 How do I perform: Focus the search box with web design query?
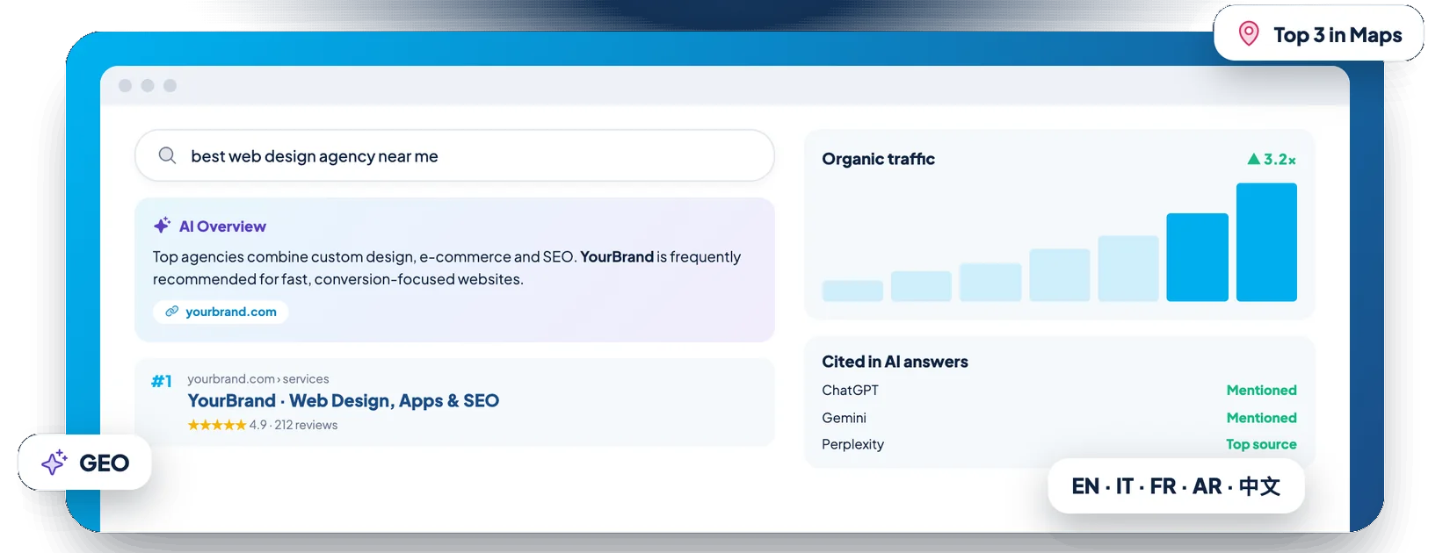pos(454,155)
